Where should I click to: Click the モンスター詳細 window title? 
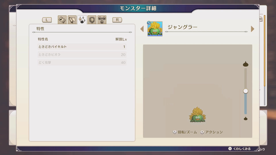(x=138, y=8)
